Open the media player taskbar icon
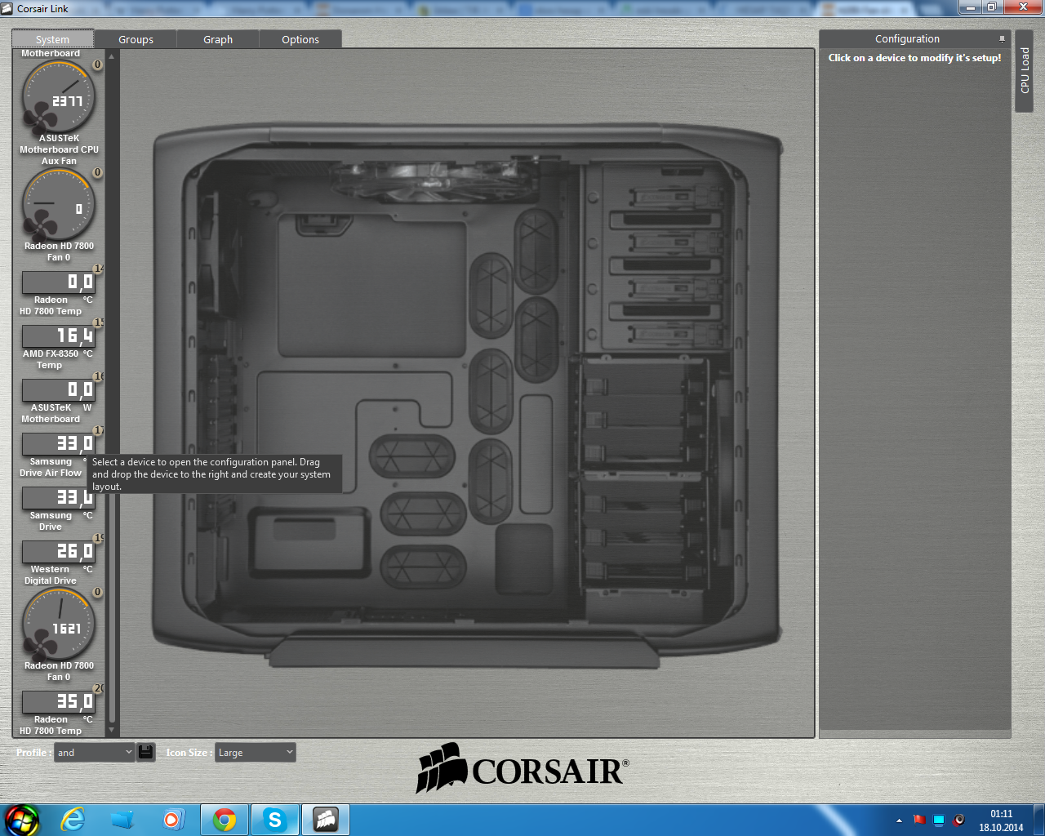This screenshot has height=836, width=1045. (173, 820)
